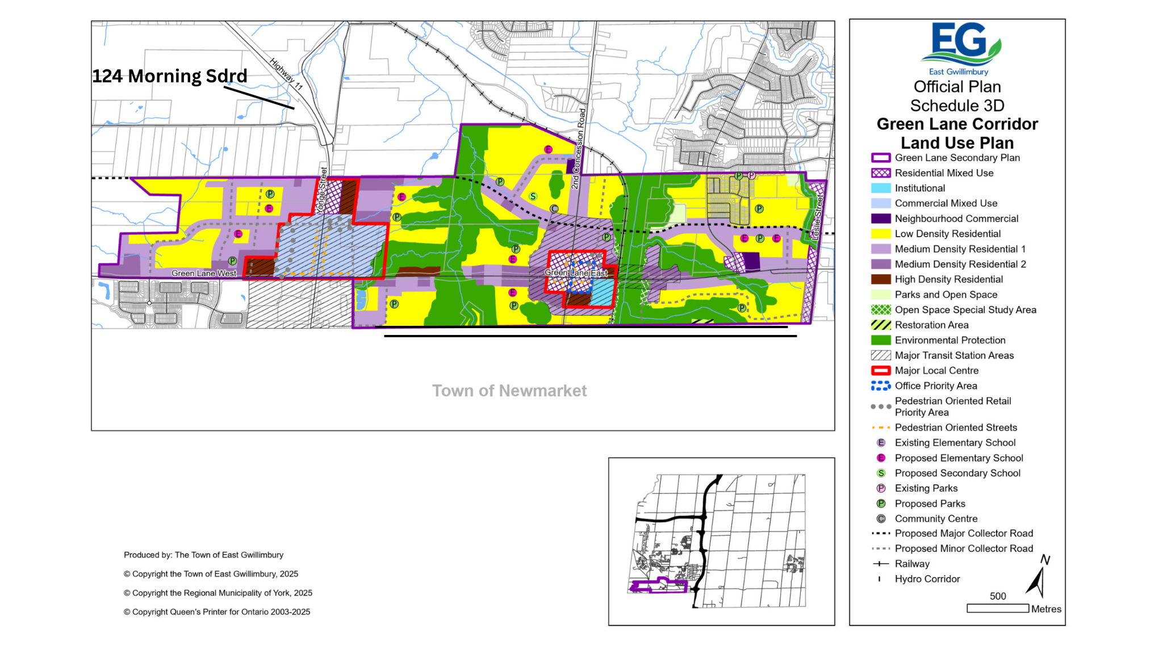This screenshot has width=1163, height=654.
Task: Click the Hydro Corridor legend symbol
Action: coord(880,579)
